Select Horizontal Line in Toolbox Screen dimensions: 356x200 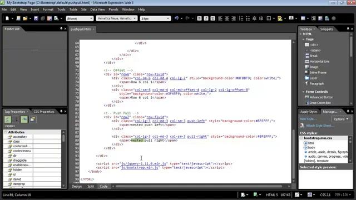(x=317, y=62)
